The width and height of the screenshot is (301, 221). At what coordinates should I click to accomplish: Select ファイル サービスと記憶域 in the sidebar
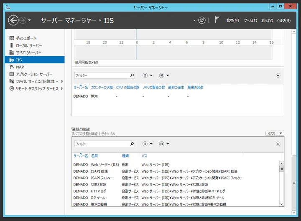pyautogui.click(x=35, y=81)
